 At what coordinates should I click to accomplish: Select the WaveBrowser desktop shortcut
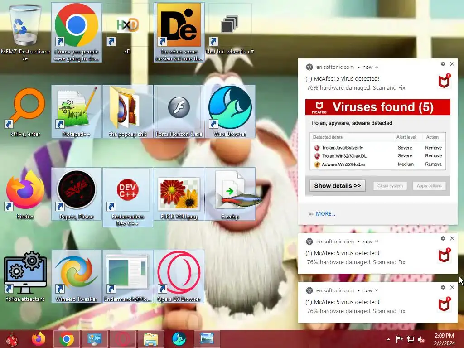[x=230, y=111]
